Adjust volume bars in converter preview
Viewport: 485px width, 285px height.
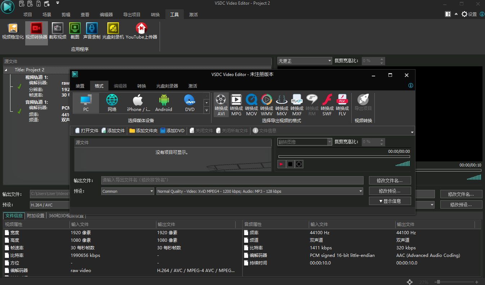point(402,164)
